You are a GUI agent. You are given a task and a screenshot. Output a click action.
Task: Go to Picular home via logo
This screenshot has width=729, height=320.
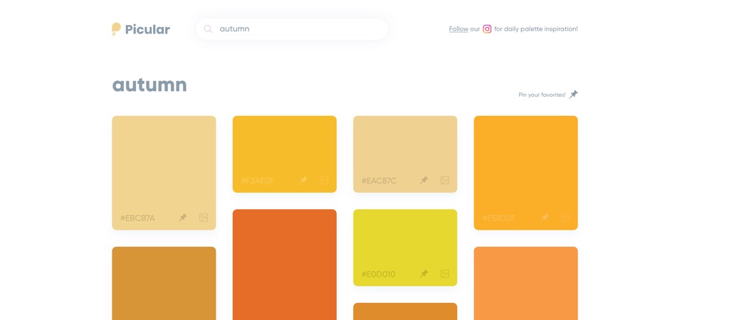pyautogui.click(x=141, y=29)
